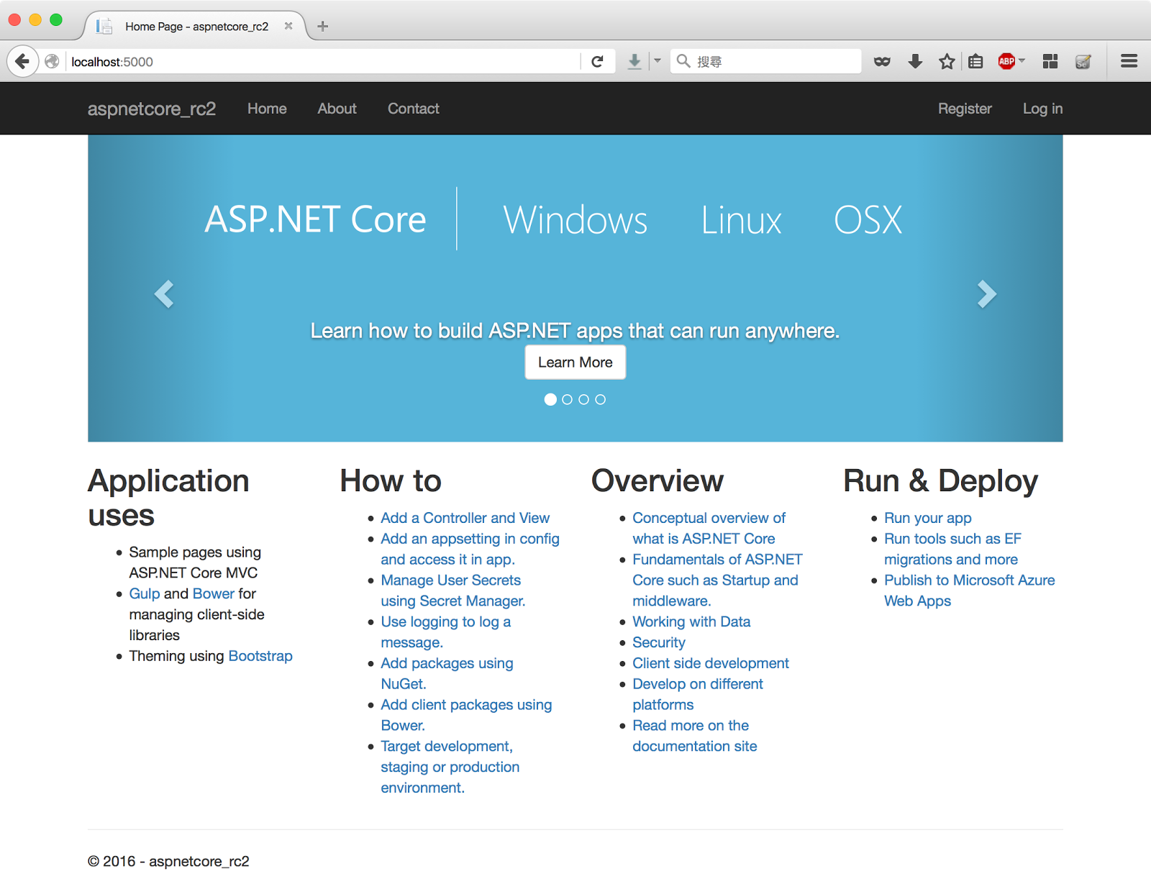
Task: Click Log in in the navbar
Action: point(1042,109)
